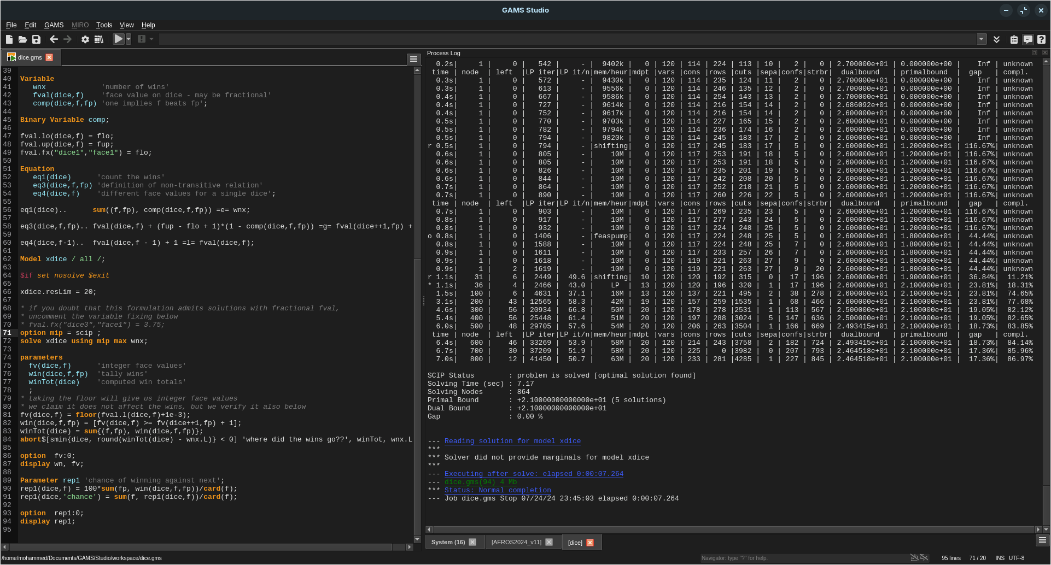Viewport: 1051px width, 565px height.
Task: Select the [dice] log tab
Action: click(x=575, y=543)
